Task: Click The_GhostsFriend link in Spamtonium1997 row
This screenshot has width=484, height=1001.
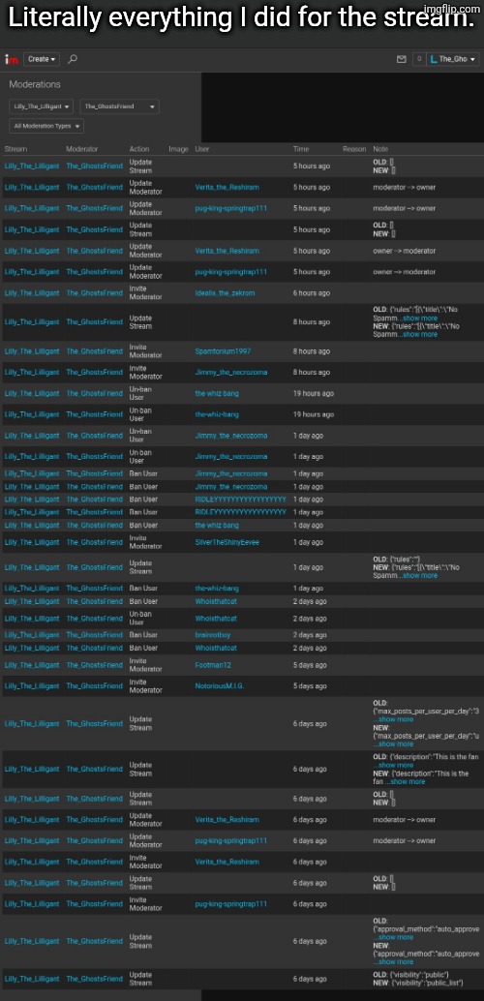Action: (x=95, y=351)
